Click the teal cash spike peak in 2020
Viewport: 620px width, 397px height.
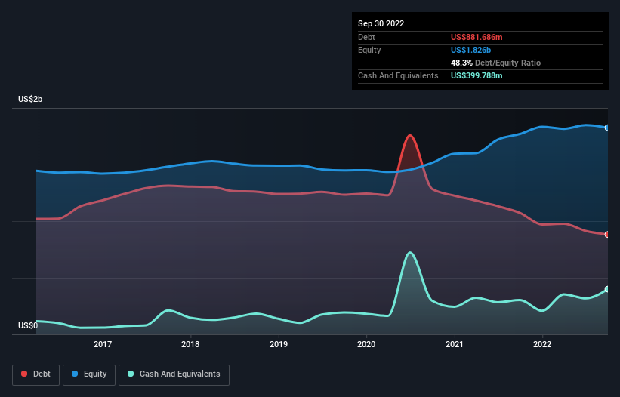[410, 253]
